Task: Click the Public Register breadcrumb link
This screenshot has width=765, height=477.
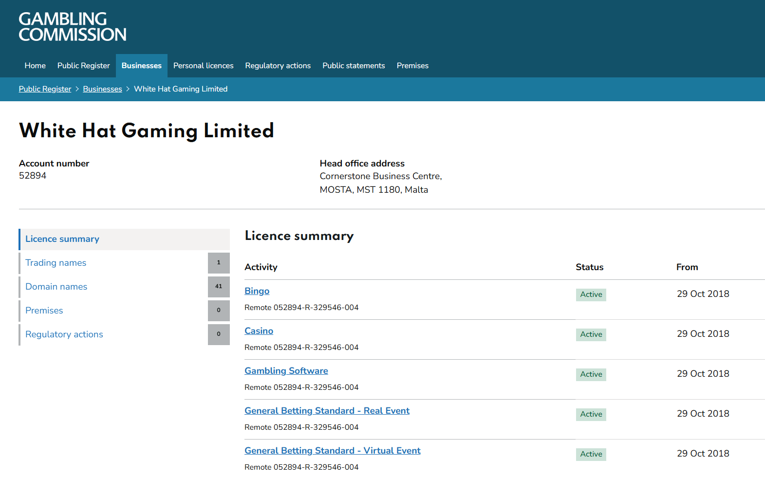Action: 45,89
